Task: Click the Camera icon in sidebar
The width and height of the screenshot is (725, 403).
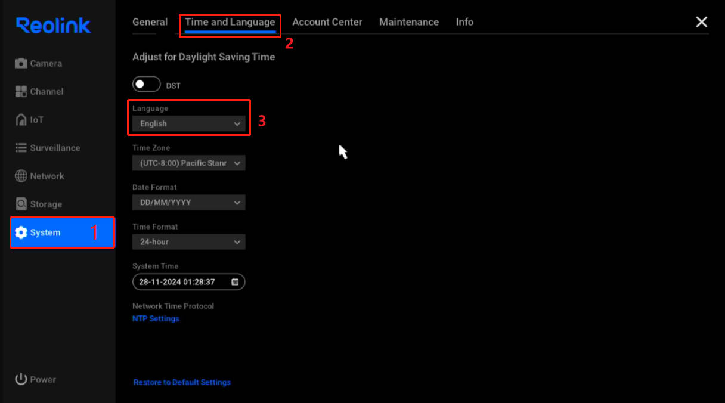Action: coord(21,63)
